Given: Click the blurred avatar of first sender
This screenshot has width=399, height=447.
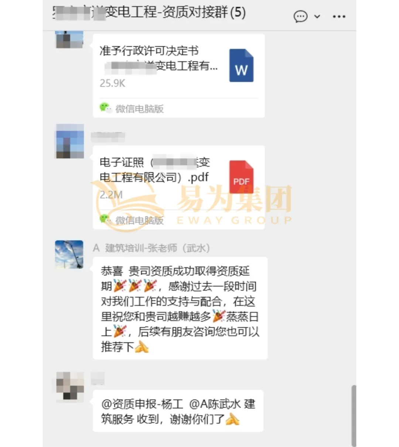Looking at the screenshot, I should point(69,40).
